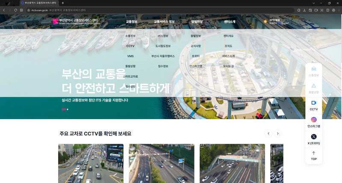Select 스마트교차로 submenu item
Screen dimensions: 342x183
pos(130,77)
